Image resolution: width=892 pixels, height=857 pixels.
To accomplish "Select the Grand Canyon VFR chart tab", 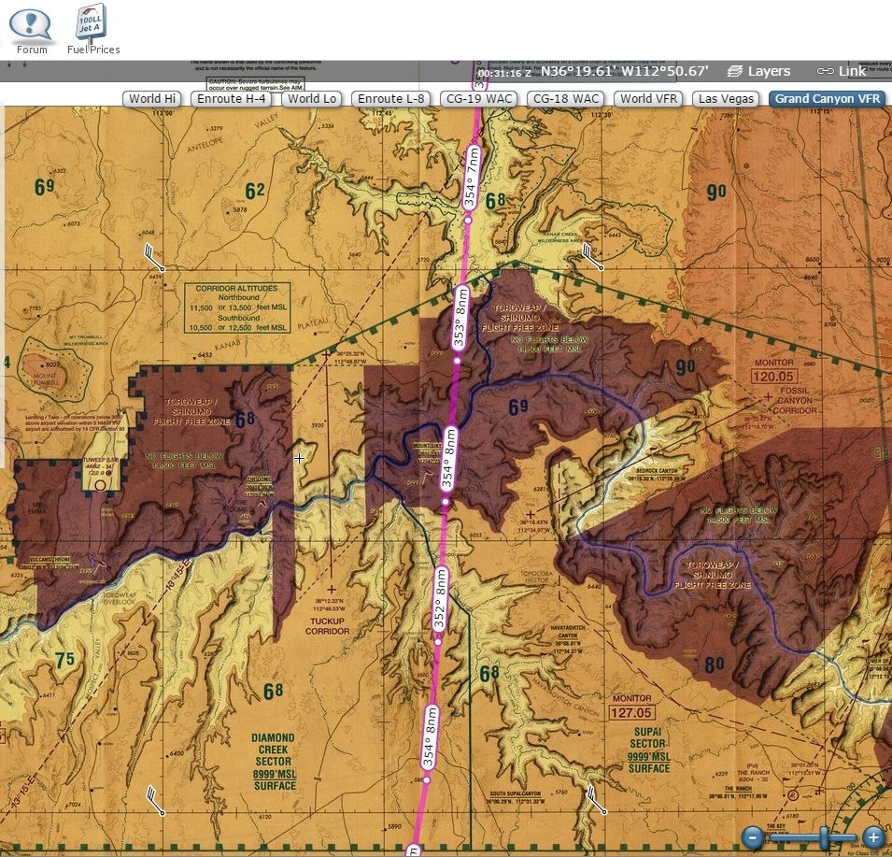I will click(828, 98).
